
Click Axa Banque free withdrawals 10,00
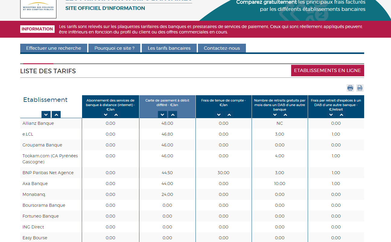point(280,184)
